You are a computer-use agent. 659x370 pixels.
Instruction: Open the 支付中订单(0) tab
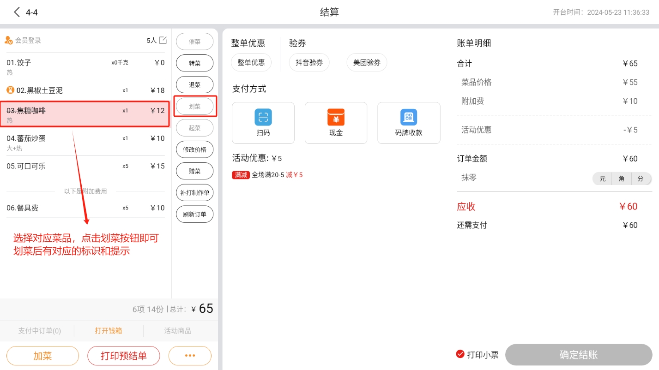click(x=39, y=331)
